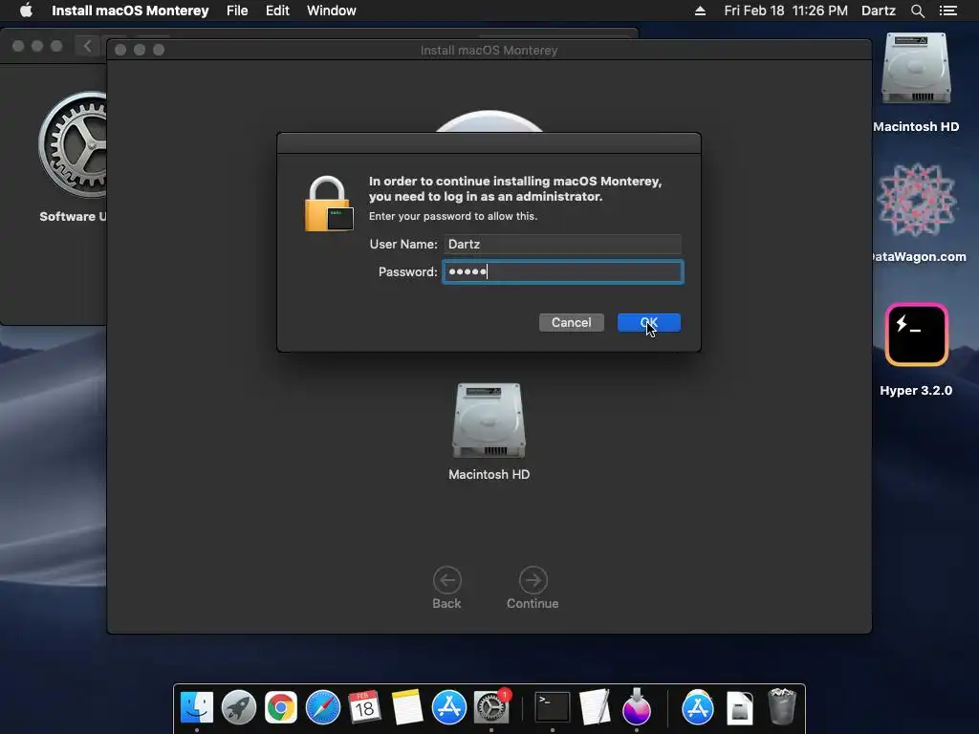Image resolution: width=979 pixels, height=734 pixels.
Task: Open the Trash in the Dock
Action: pos(781,706)
